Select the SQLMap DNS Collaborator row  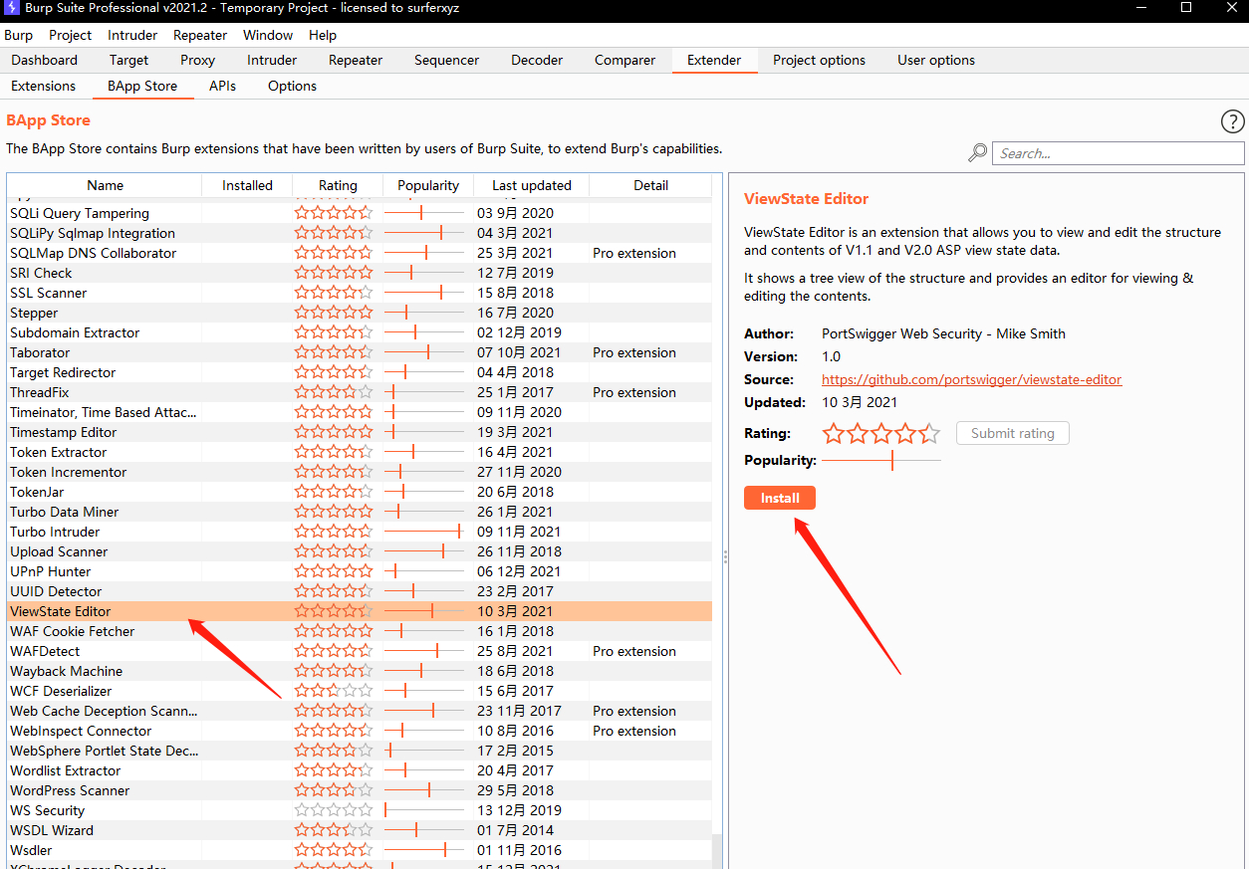click(360, 253)
